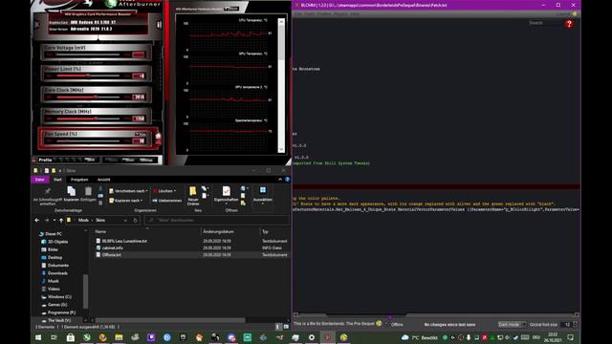Screen dimensions: 612x344
Task: Open Microsoft Store from the taskbar
Action: pos(70,337)
